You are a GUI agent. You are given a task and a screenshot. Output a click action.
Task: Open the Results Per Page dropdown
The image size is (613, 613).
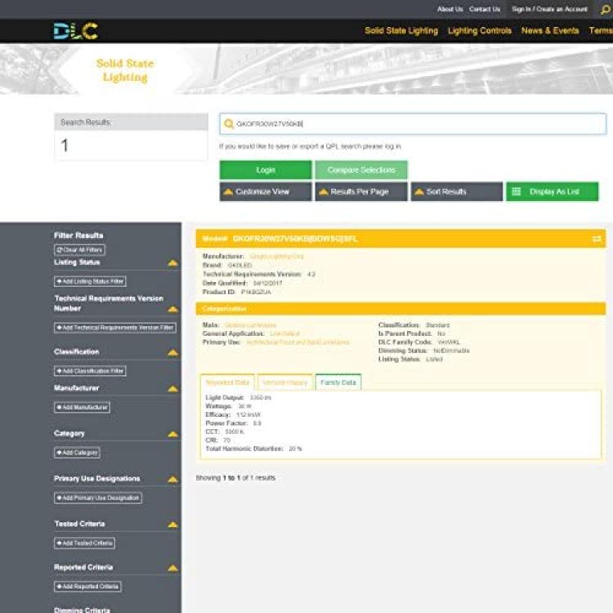coord(361,191)
